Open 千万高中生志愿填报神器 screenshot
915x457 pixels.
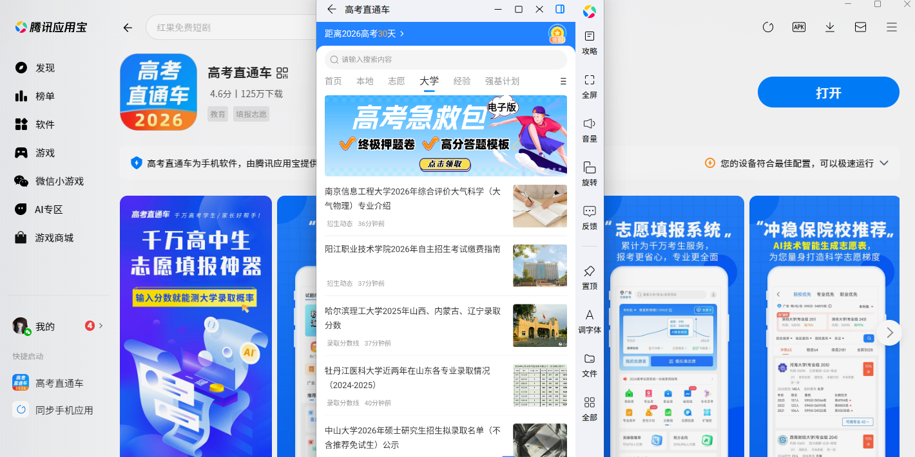(196, 326)
